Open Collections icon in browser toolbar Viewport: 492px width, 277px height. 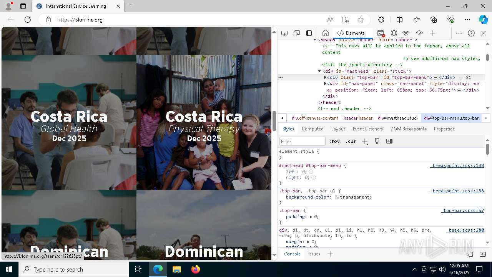point(434,20)
